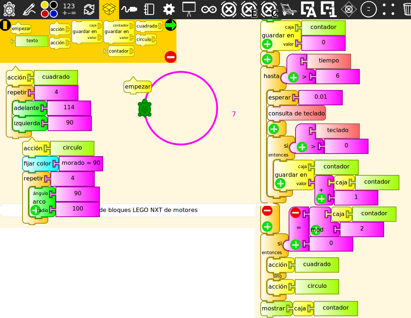The width and height of the screenshot is (411, 318).
Task: Open the colors palette with four circles
Action: coord(49,9)
